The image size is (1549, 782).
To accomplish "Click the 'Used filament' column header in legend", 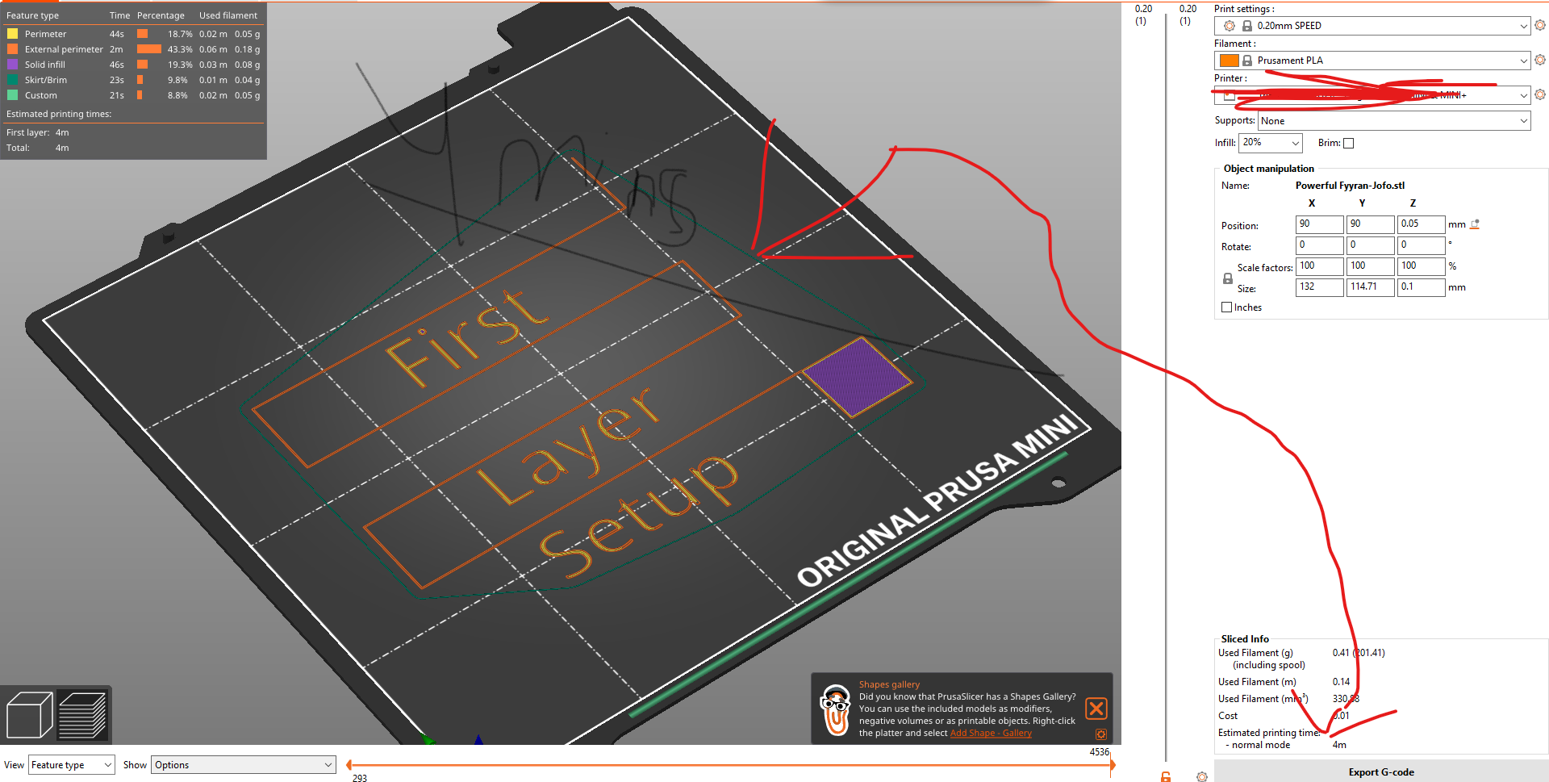I will [x=228, y=15].
